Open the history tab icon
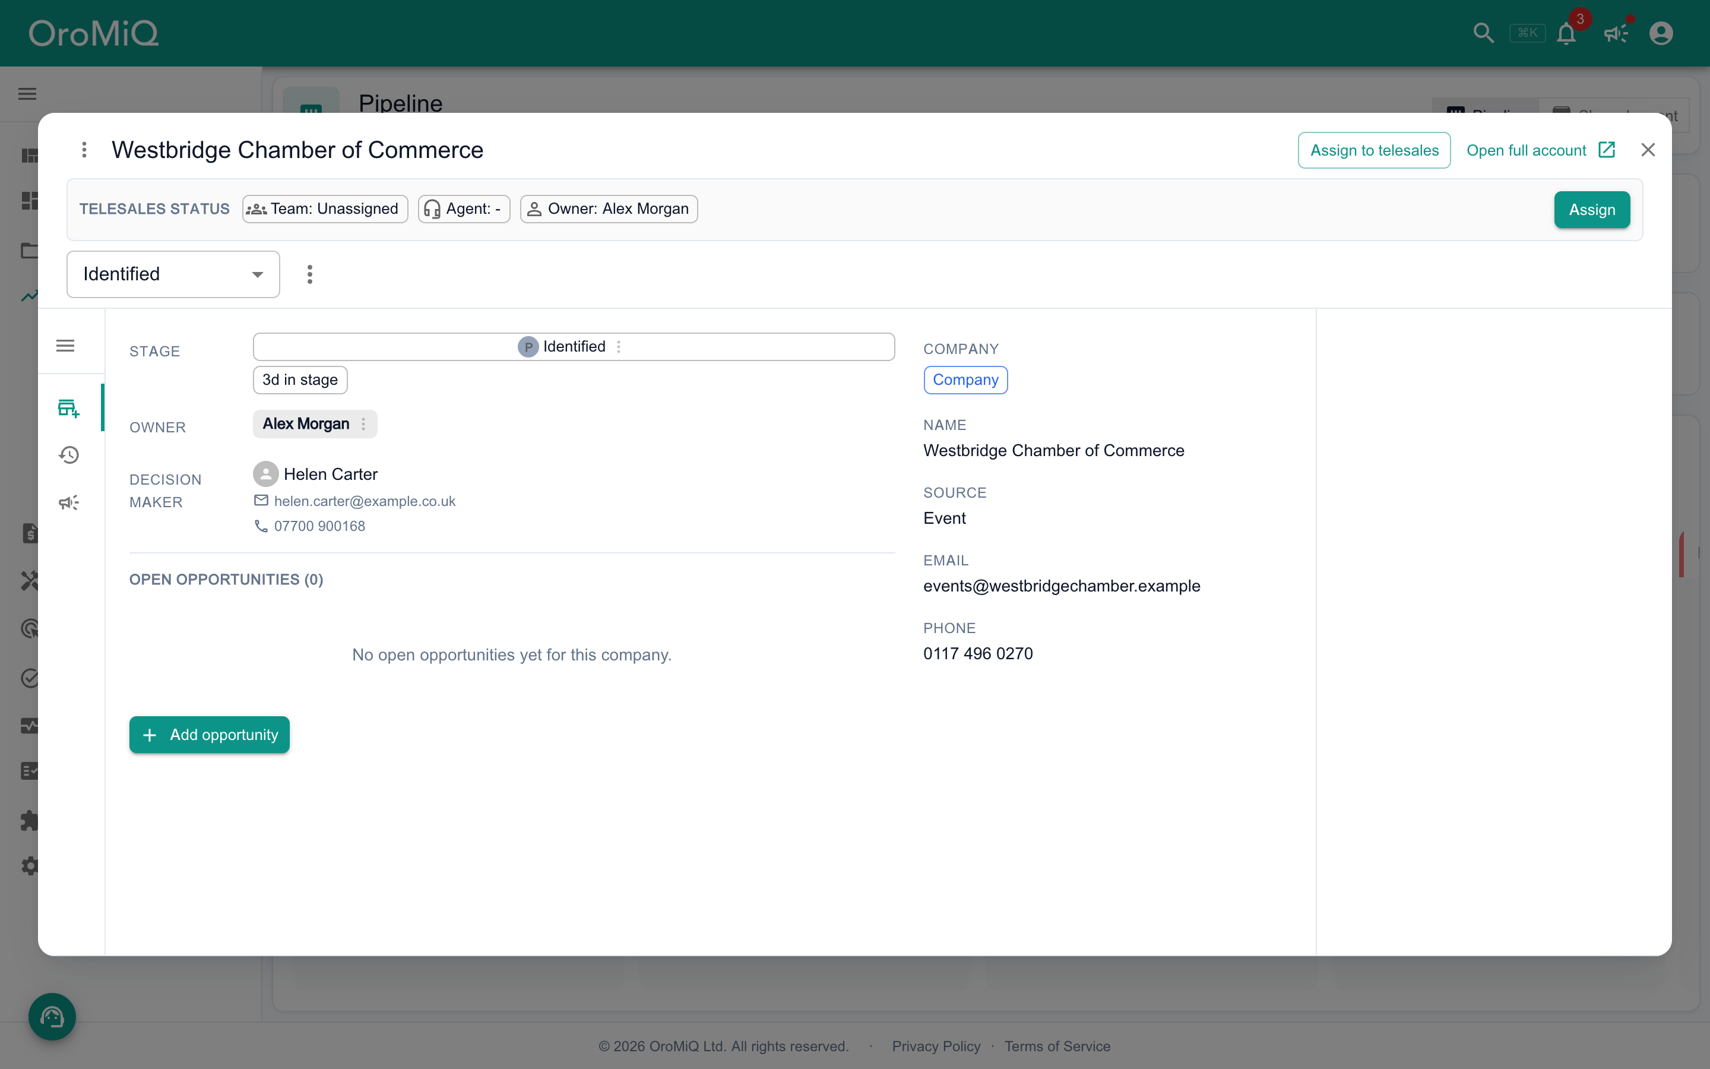The image size is (1710, 1069). click(68, 454)
